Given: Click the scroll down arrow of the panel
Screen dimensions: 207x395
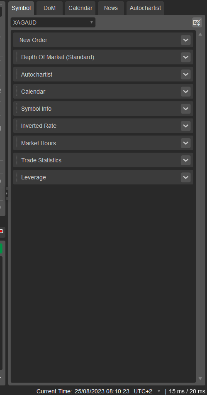Looking at the screenshot, I should point(200,378).
